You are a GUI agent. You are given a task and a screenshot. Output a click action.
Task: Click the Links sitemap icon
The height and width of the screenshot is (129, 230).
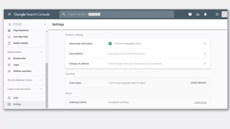point(9,98)
